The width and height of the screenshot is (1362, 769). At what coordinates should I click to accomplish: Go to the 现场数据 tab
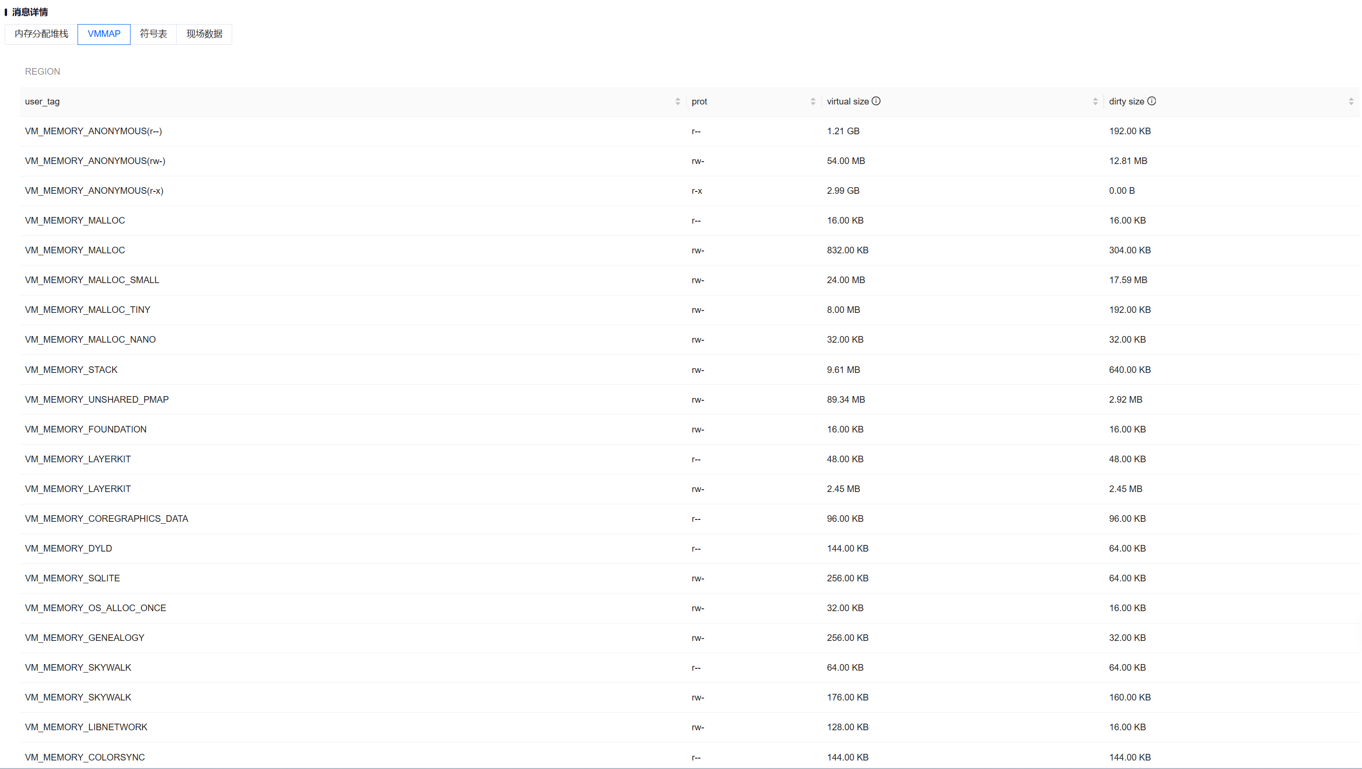(204, 35)
